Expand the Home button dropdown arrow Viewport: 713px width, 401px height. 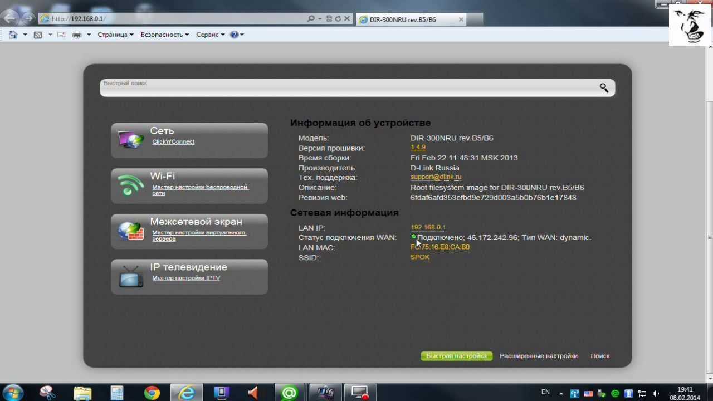tap(25, 35)
